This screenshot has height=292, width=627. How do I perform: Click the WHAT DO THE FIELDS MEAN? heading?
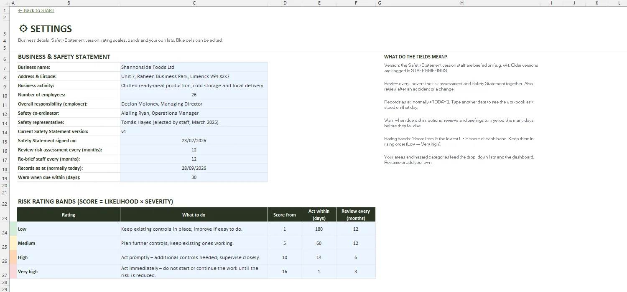(415, 57)
